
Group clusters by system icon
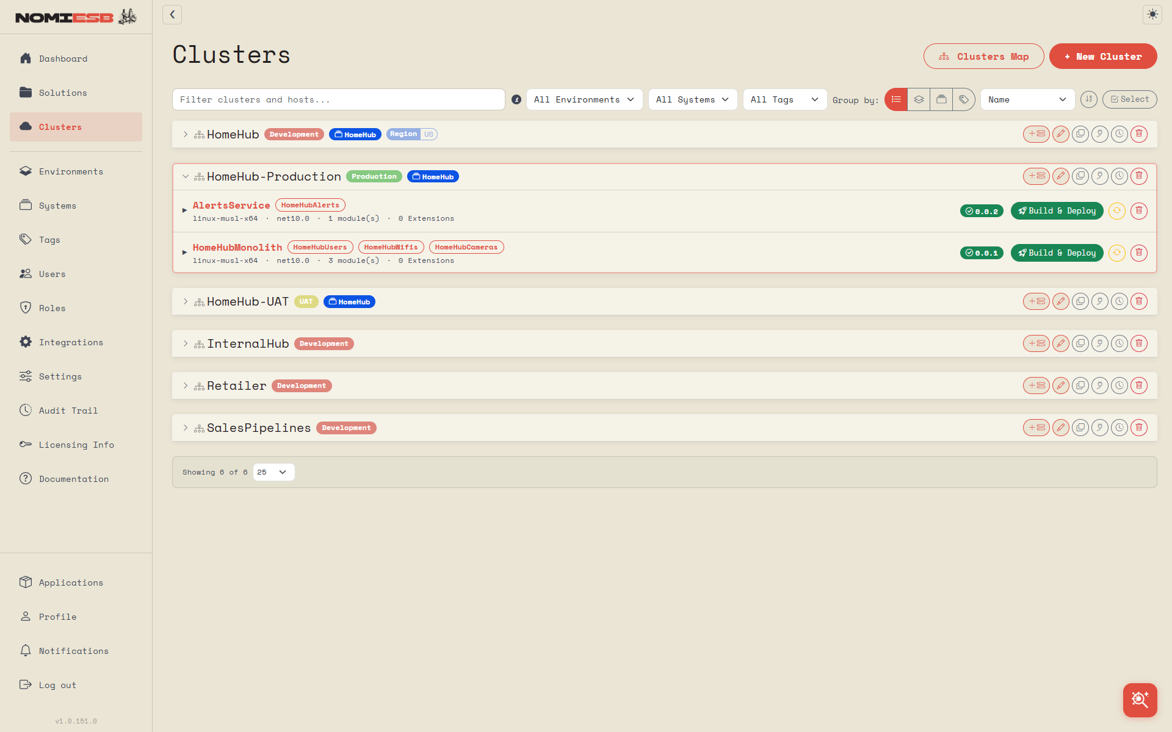(941, 99)
